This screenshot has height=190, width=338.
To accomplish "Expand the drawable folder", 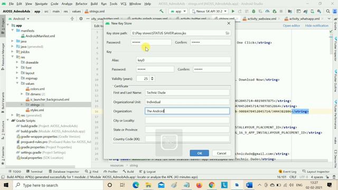I will click(x=17, y=62).
